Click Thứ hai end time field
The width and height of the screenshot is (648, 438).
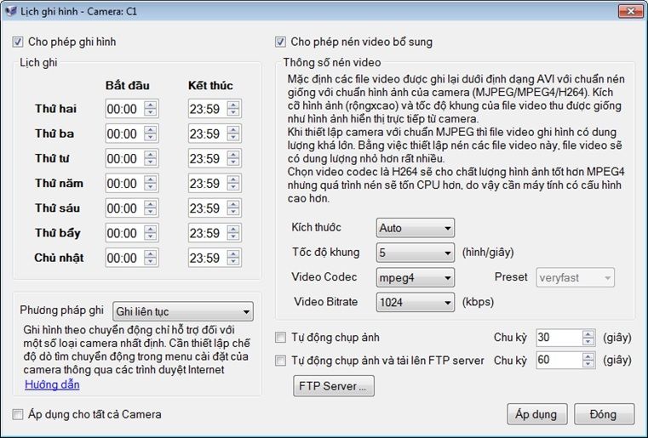[x=215, y=109]
